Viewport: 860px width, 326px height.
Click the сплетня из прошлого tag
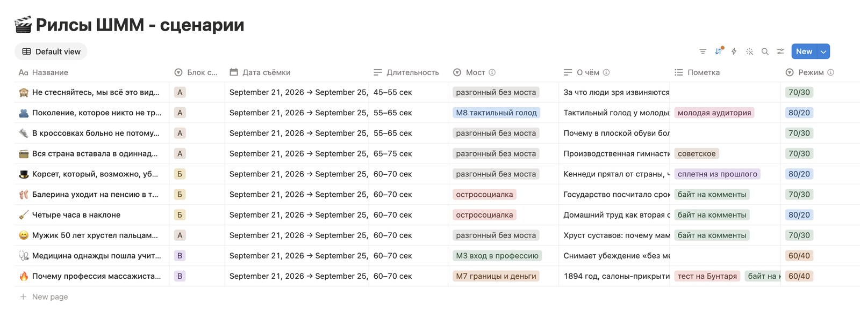(x=718, y=174)
